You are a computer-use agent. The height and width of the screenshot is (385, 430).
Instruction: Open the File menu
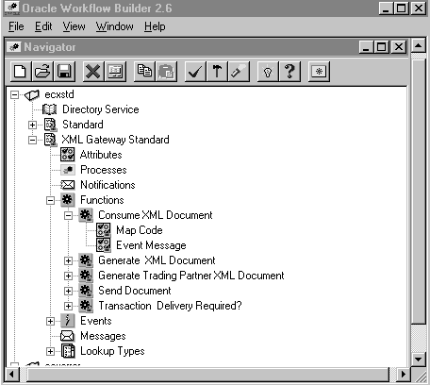(16, 26)
